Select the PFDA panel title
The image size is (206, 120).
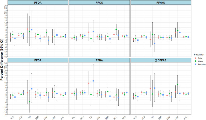[x=38, y=60]
